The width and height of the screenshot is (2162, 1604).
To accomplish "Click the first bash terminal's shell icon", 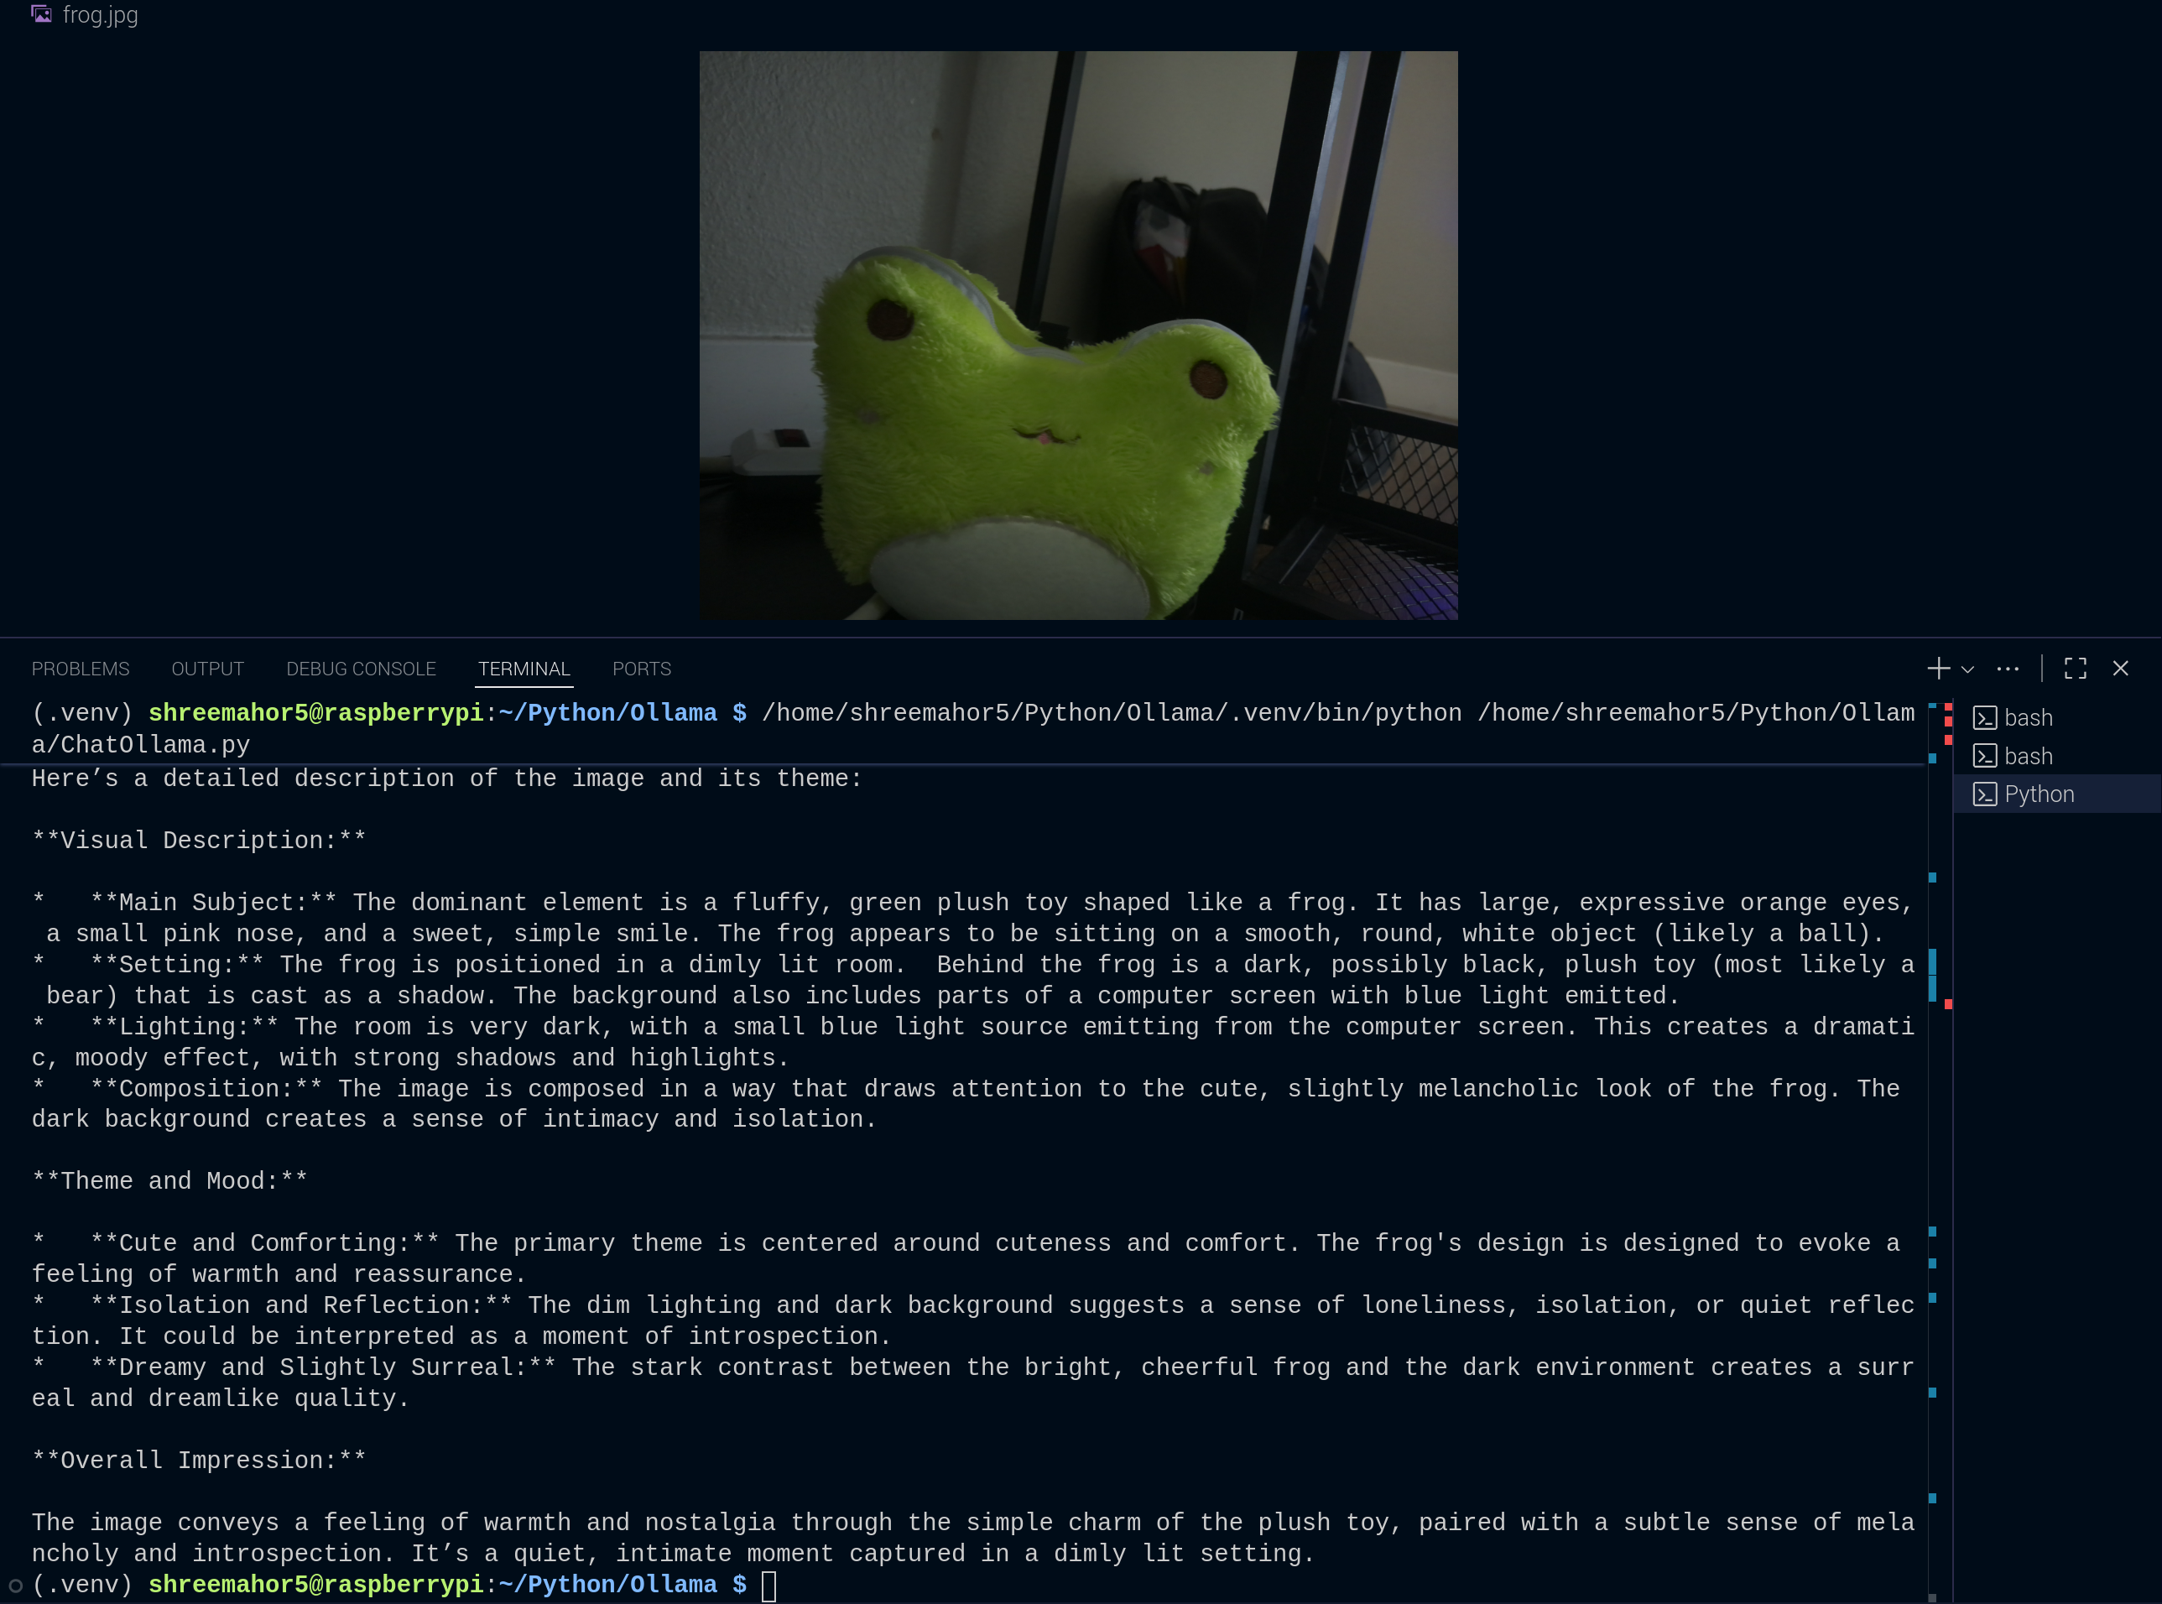I will pyautogui.click(x=1984, y=717).
